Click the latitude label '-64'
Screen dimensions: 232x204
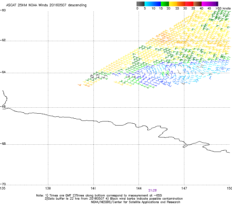[3, 72]
